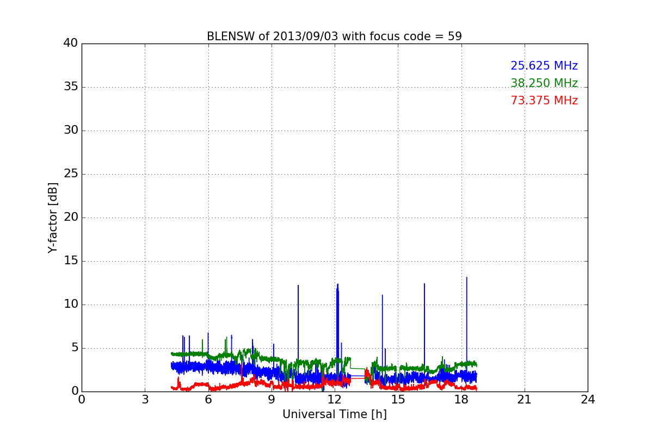Click the x-axis tick label 24
This screenshot has height=435, width=653.
coord(588,400)
